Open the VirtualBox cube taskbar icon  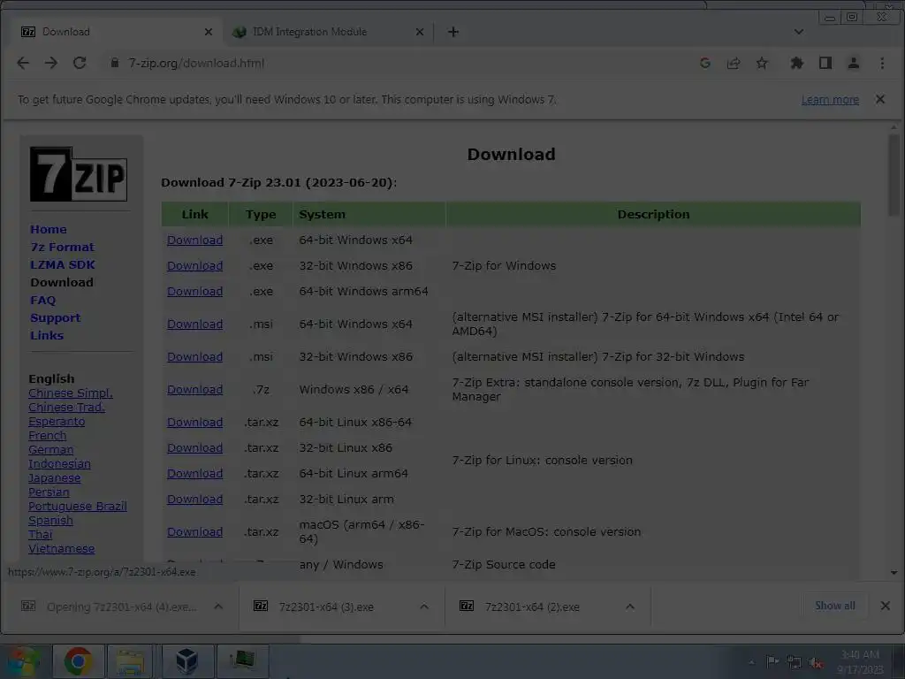point(186,661)
